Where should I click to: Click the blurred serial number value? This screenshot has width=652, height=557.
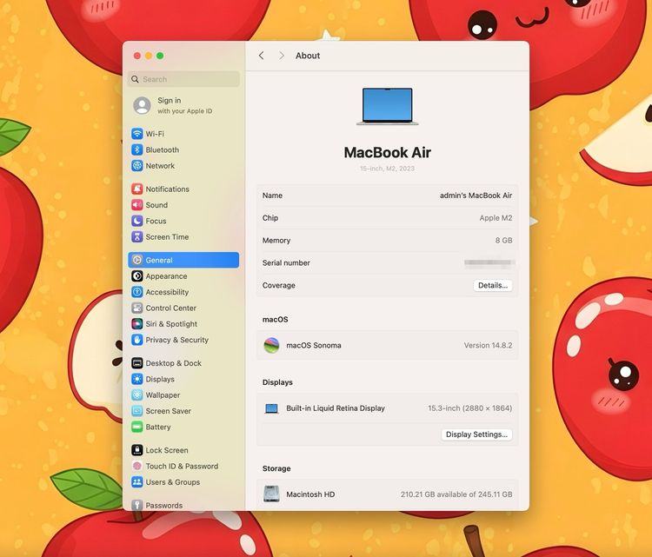click(x=489, y=262)
